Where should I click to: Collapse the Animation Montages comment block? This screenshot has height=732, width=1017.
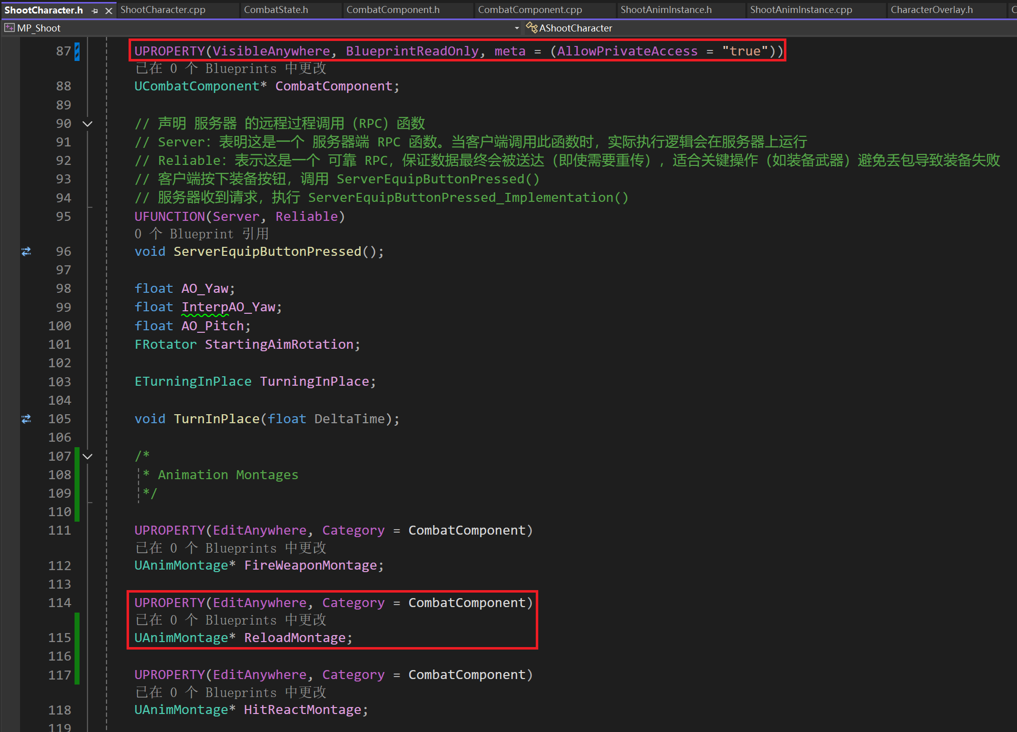(88, 457)
